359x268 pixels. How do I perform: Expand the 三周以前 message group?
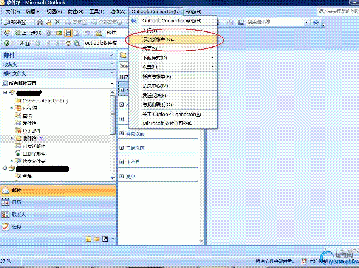tap(122, 148)
